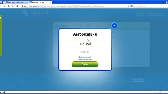Image resolution: width=168 pixels, height=94 pixels.
Task: Click the green side tab question icon
Action: (x=1, y=18)
